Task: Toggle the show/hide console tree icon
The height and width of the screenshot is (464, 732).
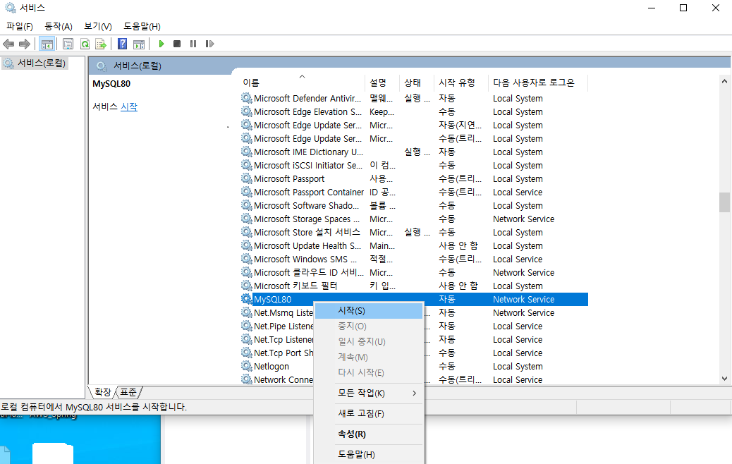Action: click(x=47, y=44)
